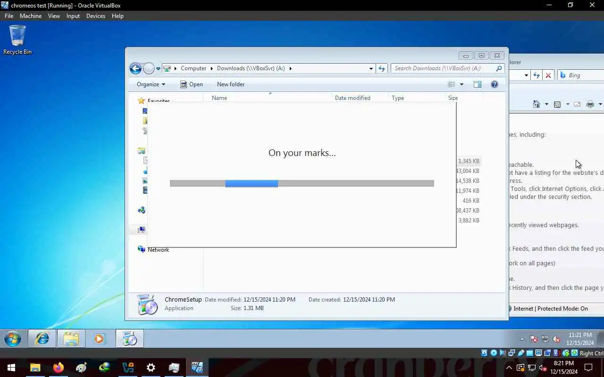Select the 3,882 KB file size cell
This screenshot has height=377, width=604.
468,221
